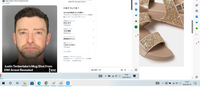Click the outer page vertical scrollbar thumb
200x112 pixels.
point(192,27)
